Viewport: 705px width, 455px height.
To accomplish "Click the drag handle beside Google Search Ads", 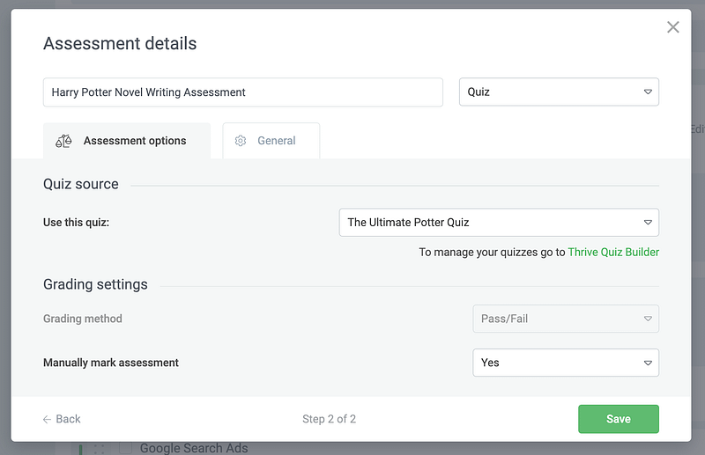I will 99,449.
